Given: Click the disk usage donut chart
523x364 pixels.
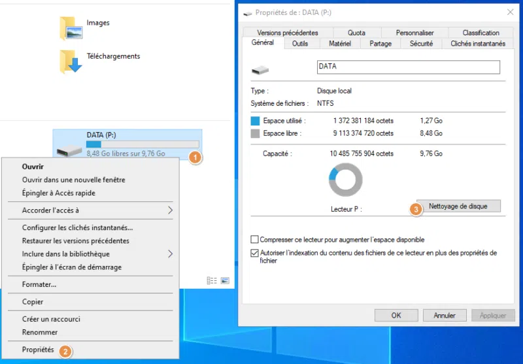Looking at the screenshot, I should point(346,180).
